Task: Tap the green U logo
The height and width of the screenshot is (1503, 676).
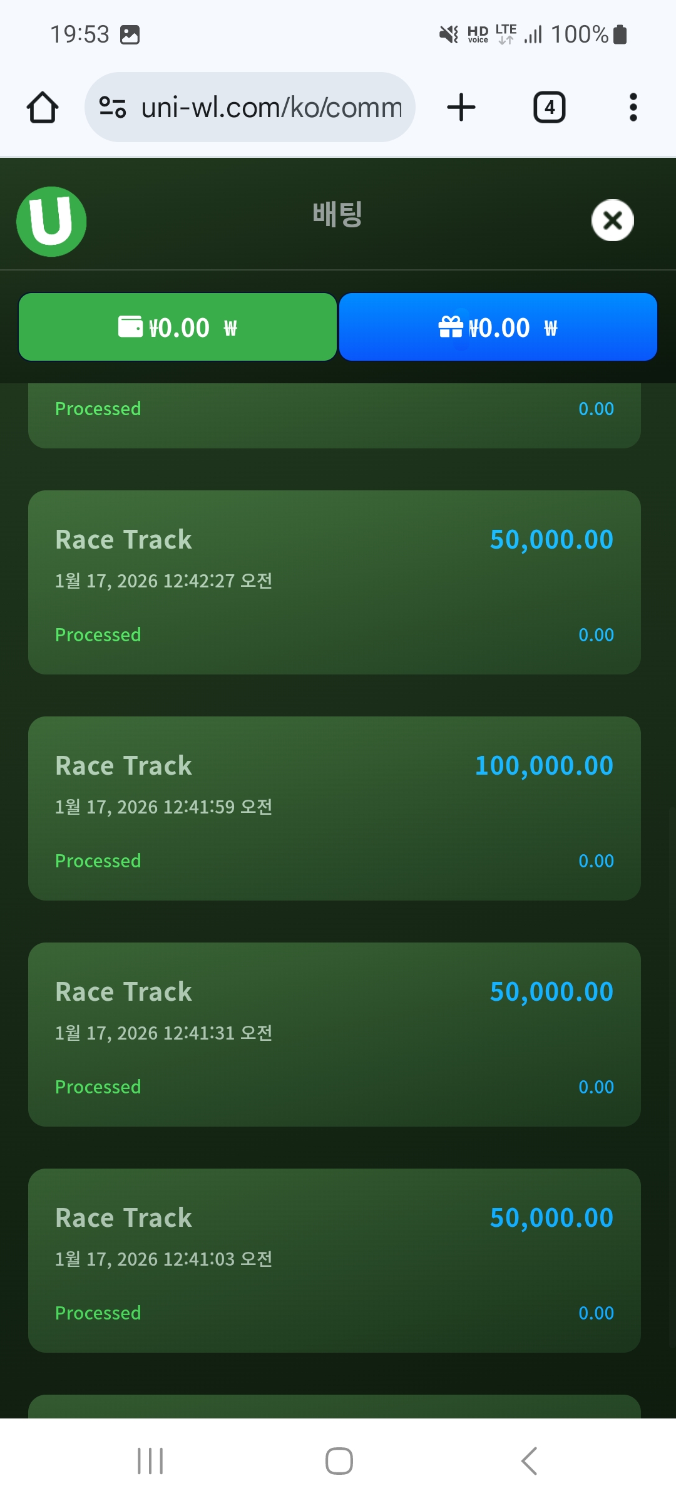Action: point(51,222)
